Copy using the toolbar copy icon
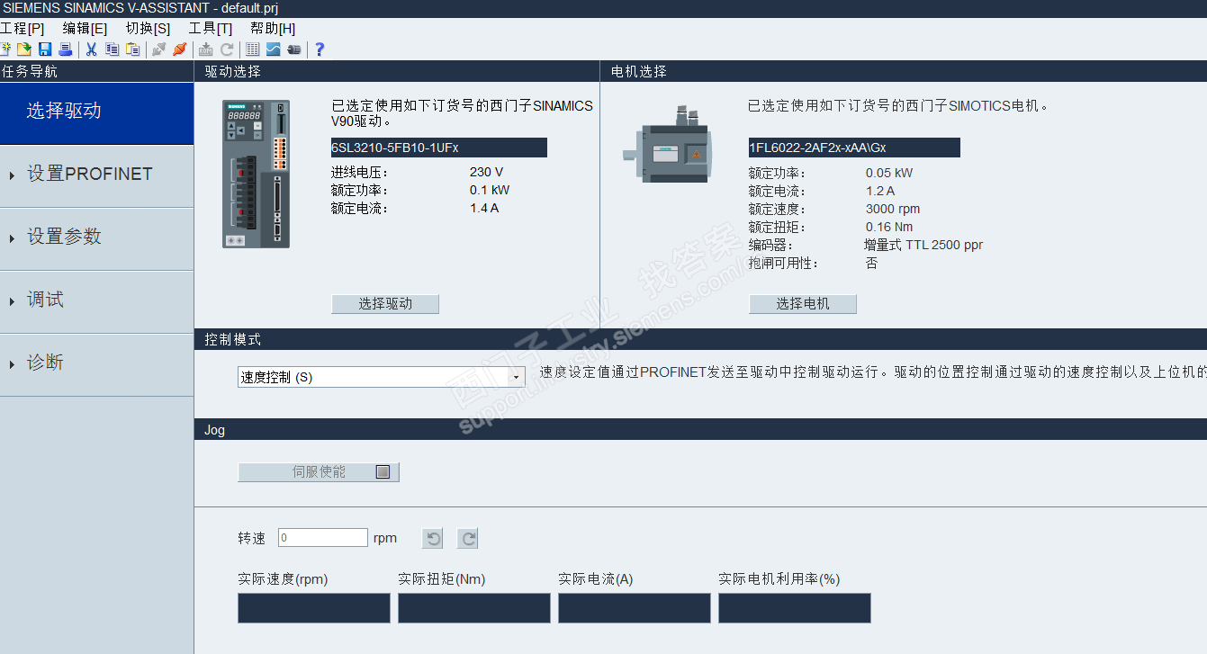1207x654 pixels. [x=112, y=49]
